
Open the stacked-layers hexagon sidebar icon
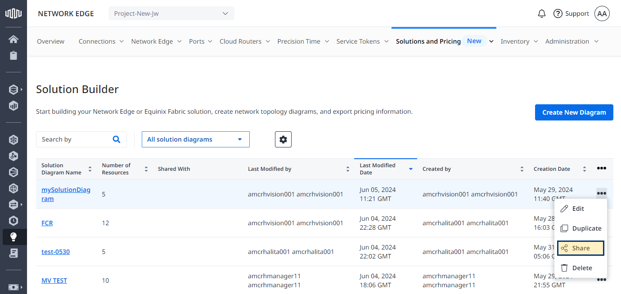coord(13,89)
